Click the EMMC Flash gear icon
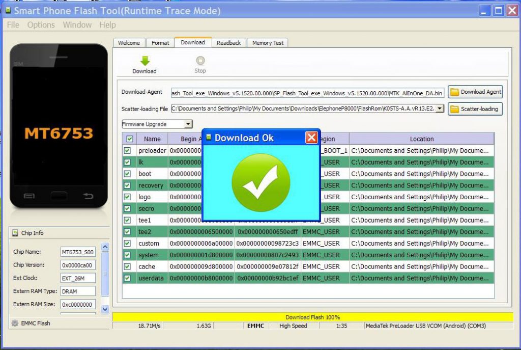Screen dimensions: 521x350 point(15,323)
